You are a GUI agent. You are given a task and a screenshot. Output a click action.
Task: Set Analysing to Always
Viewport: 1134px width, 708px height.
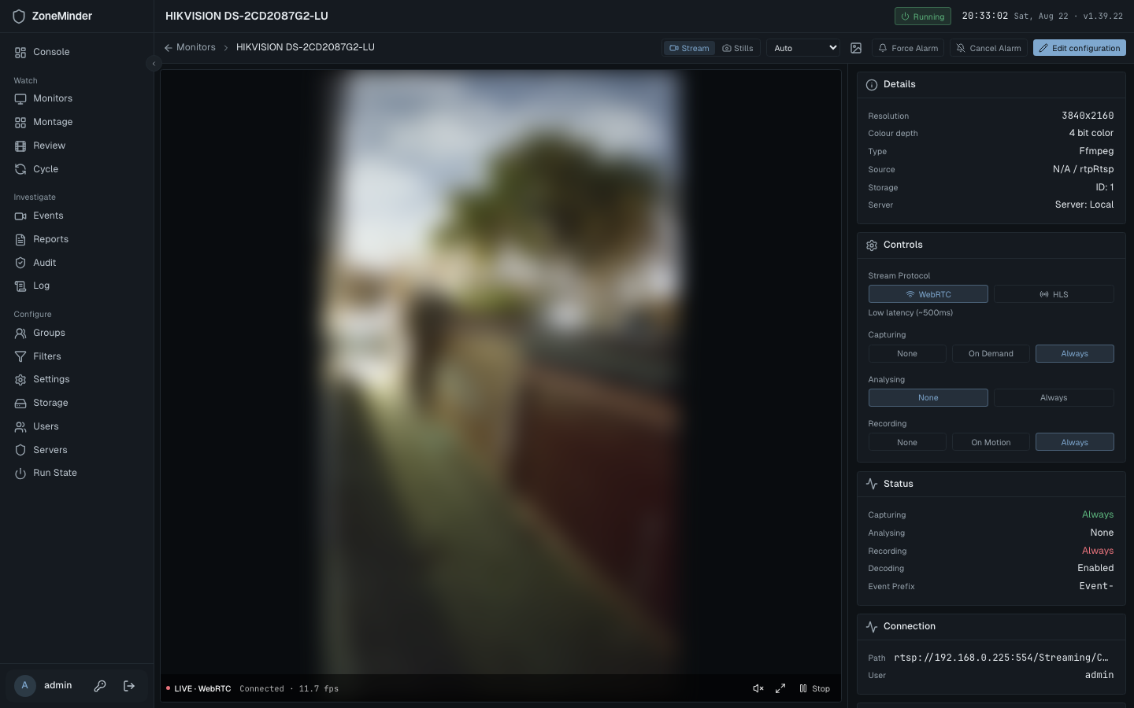[1054, 398]
